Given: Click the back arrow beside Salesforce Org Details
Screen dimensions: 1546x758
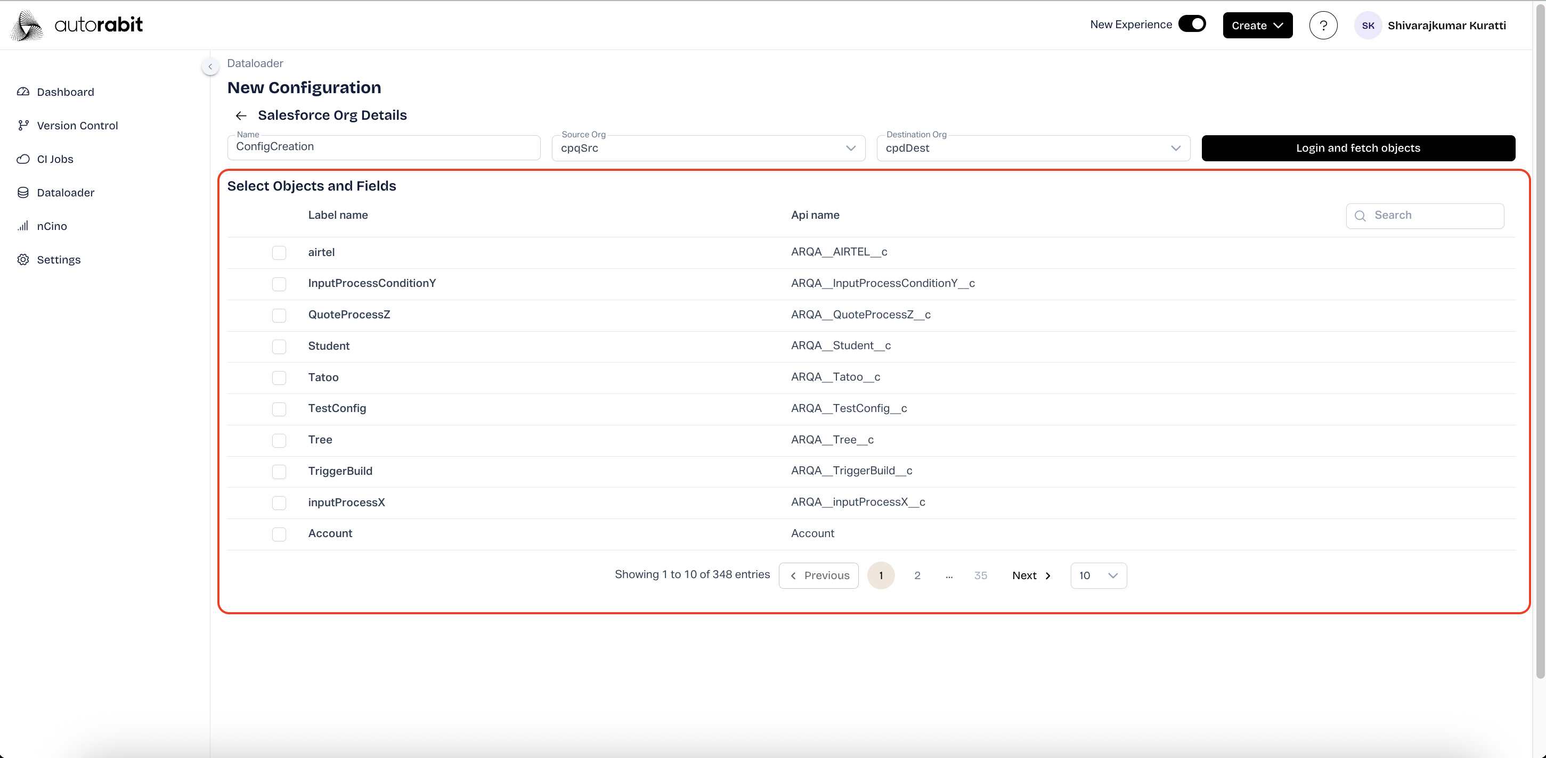Looking at the screenshot, I should pyautogui.click(x=241, y=116).
